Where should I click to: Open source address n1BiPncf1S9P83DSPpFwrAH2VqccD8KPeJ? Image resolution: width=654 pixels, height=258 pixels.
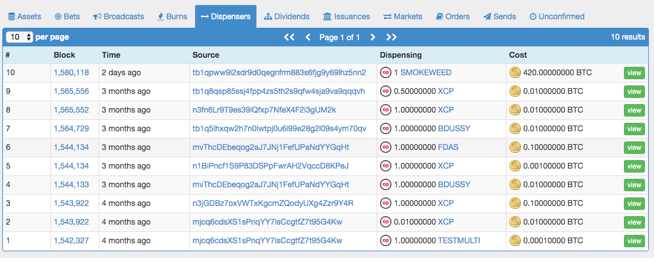(270, 166)
